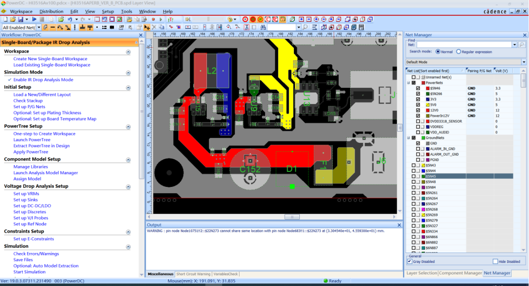Select the Normal search mode radio button

click(x=438, y=52)
